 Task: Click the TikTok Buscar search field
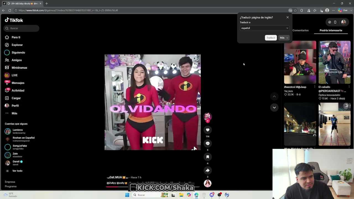pos(22,28)
